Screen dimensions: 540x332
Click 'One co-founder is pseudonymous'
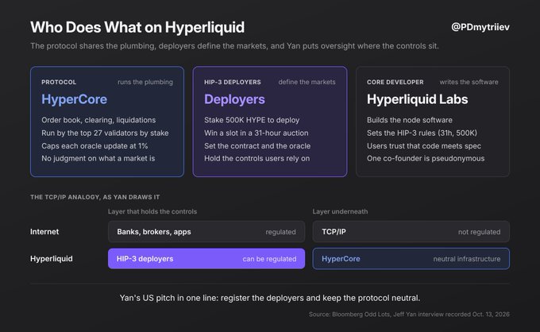426,158
